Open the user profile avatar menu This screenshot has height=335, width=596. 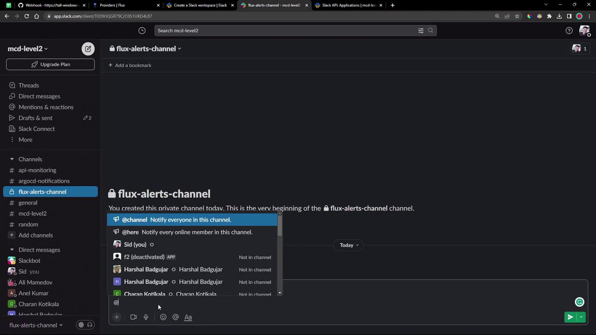pos(584,31)
